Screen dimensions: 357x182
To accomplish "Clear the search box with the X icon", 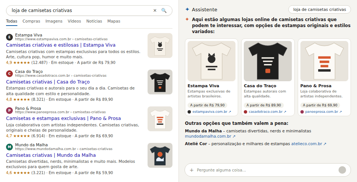I will (x=155, y=11).
